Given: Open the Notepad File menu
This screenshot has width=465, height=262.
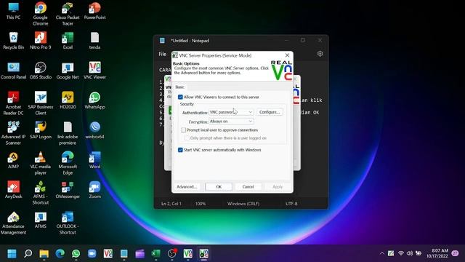Looking at the screenshot, I should (163, 54).
